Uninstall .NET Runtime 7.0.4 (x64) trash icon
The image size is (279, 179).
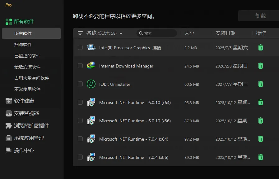pos(261,139)
